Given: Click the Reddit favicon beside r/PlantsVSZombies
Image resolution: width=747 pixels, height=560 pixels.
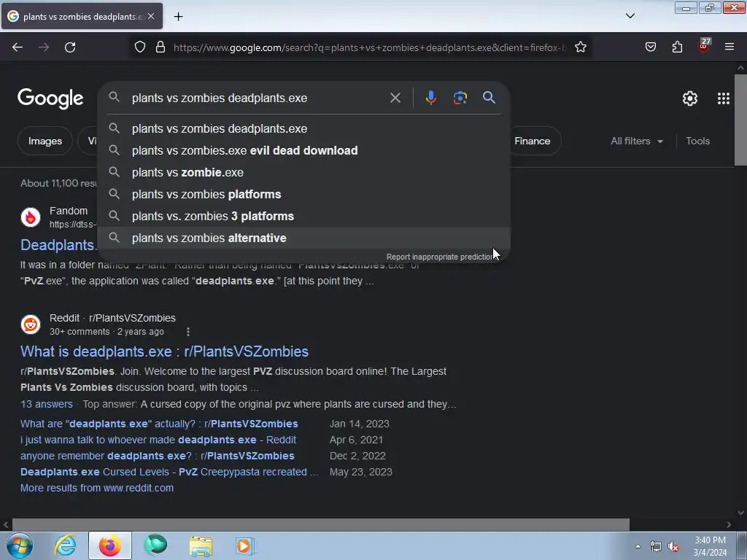Looking at the screenshot, I should pyautogui.click(x=31, y=324).
